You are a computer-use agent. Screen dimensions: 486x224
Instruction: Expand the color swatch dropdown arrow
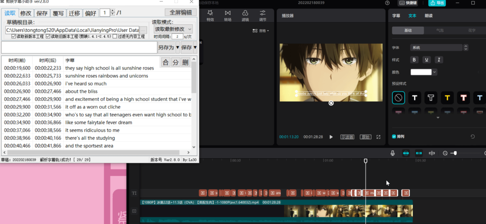pyautogui.click(x=434, y=72)
